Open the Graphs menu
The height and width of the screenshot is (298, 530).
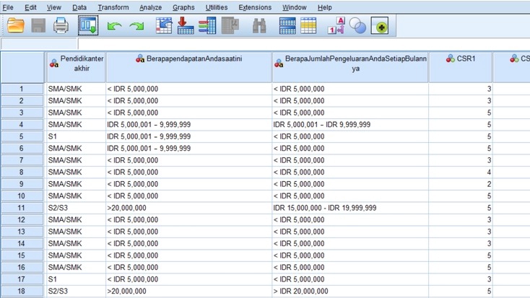[183, 7]
